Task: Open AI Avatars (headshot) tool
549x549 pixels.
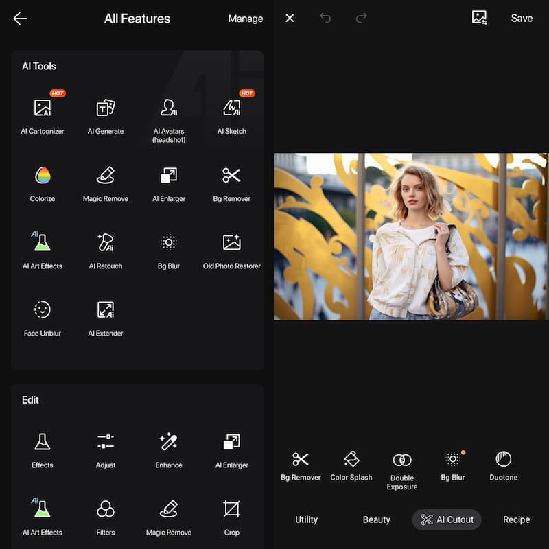Action: (169, 121)
